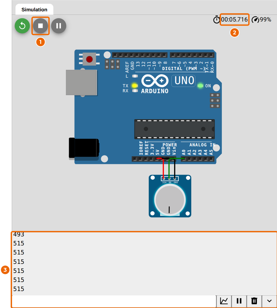
Task: Click the potentiometer knob
Action: pyautogui.click(x=170, y=200)
